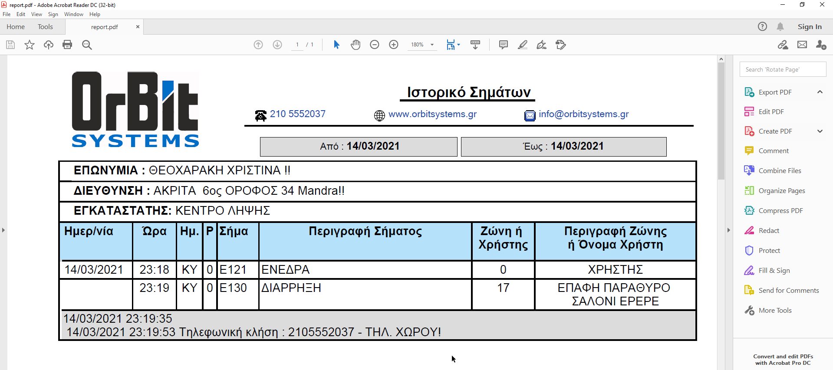Expand the Create PDF section

pos(820,131)
